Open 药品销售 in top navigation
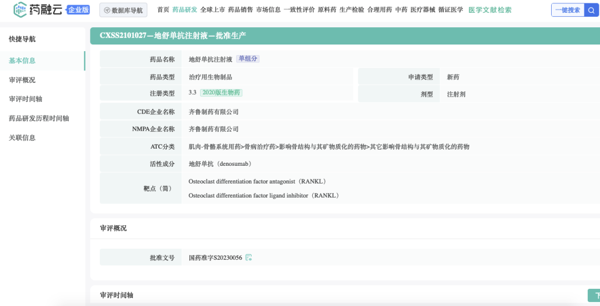Viewport: 600px width, 306px height. click(x=241, y=10)
